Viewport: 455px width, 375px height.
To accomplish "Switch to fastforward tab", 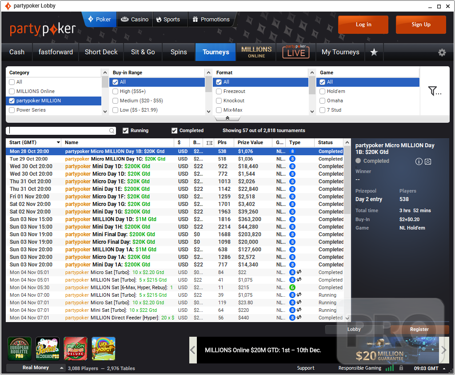I will click(56, 52).
